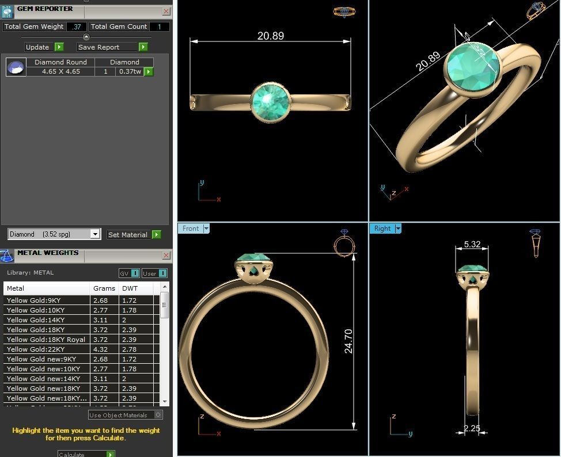Click the green arrow next to Set Material
The image size is (561, 457).
[156, 235]
